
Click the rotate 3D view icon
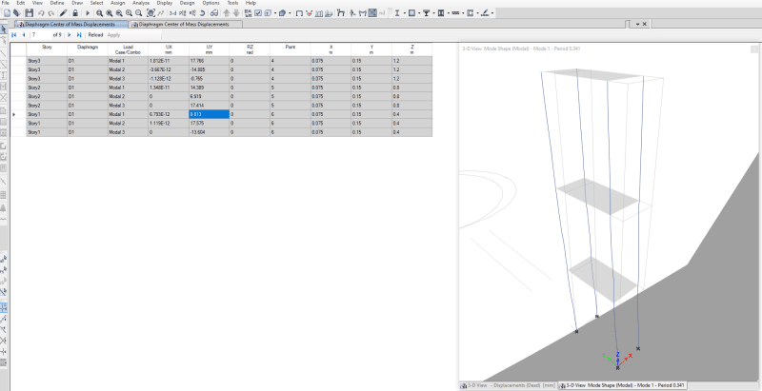[x=202, y=13]
